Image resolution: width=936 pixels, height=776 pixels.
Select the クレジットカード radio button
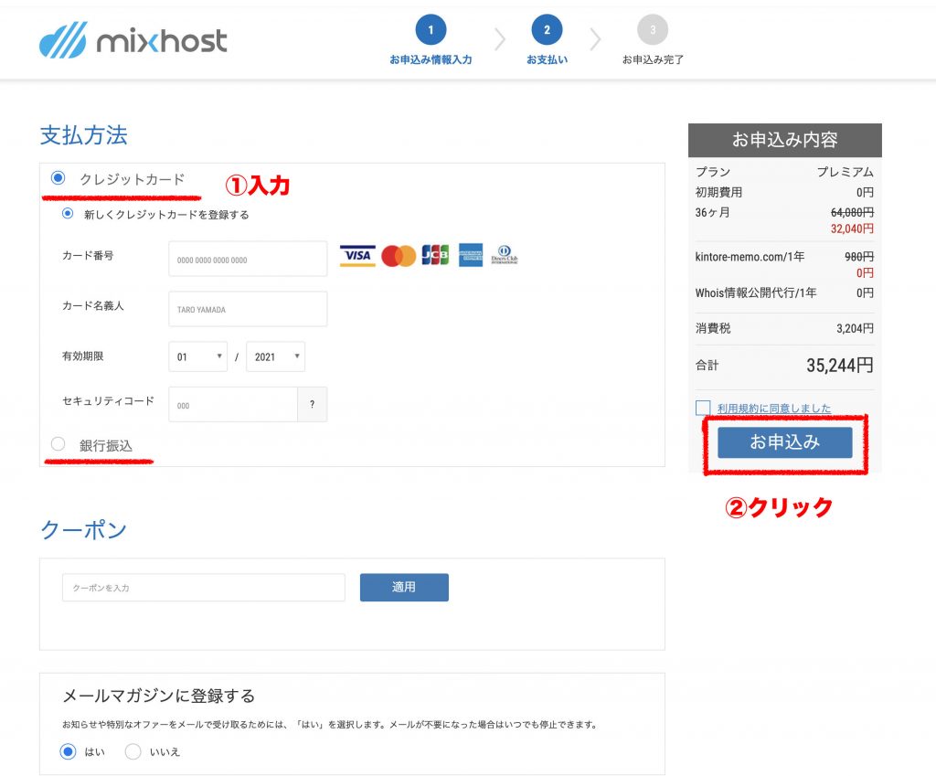(x=58, y=178)
